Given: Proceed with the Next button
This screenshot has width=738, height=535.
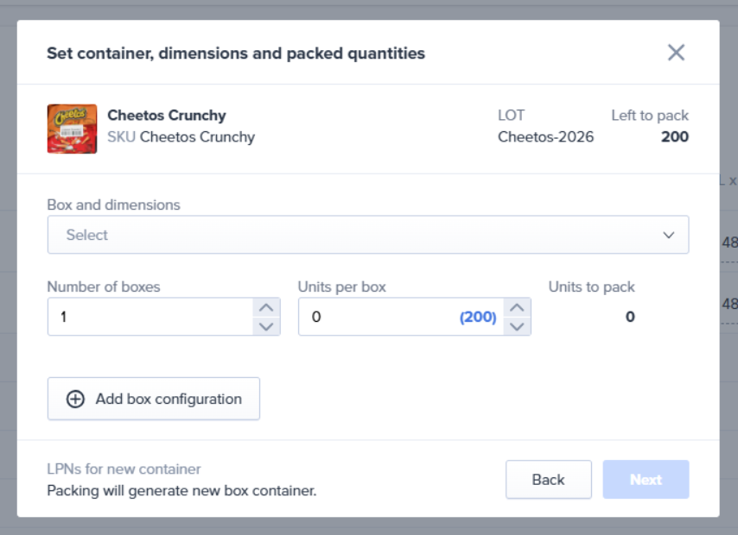Looking at the screenshot, I should 646,480.
